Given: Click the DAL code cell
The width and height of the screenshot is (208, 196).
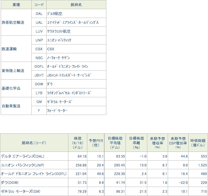Looking at the screenshot, I should [x=39, y=13].
